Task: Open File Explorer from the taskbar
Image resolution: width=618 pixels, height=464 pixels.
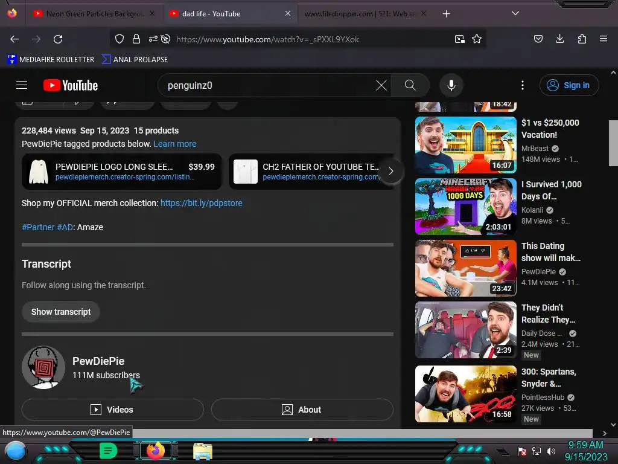Action: 203,451
